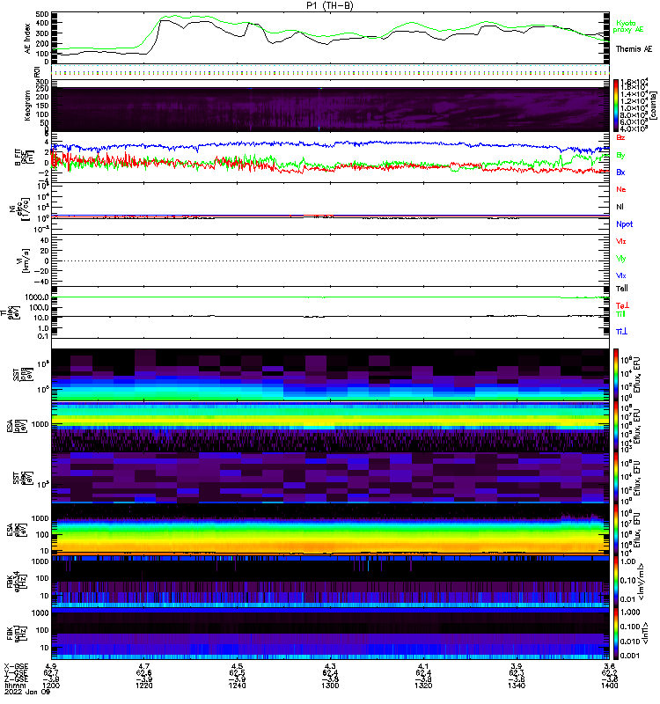
Task: Click the X-GSE value "4.9"
Action: [x=51, y=666]
